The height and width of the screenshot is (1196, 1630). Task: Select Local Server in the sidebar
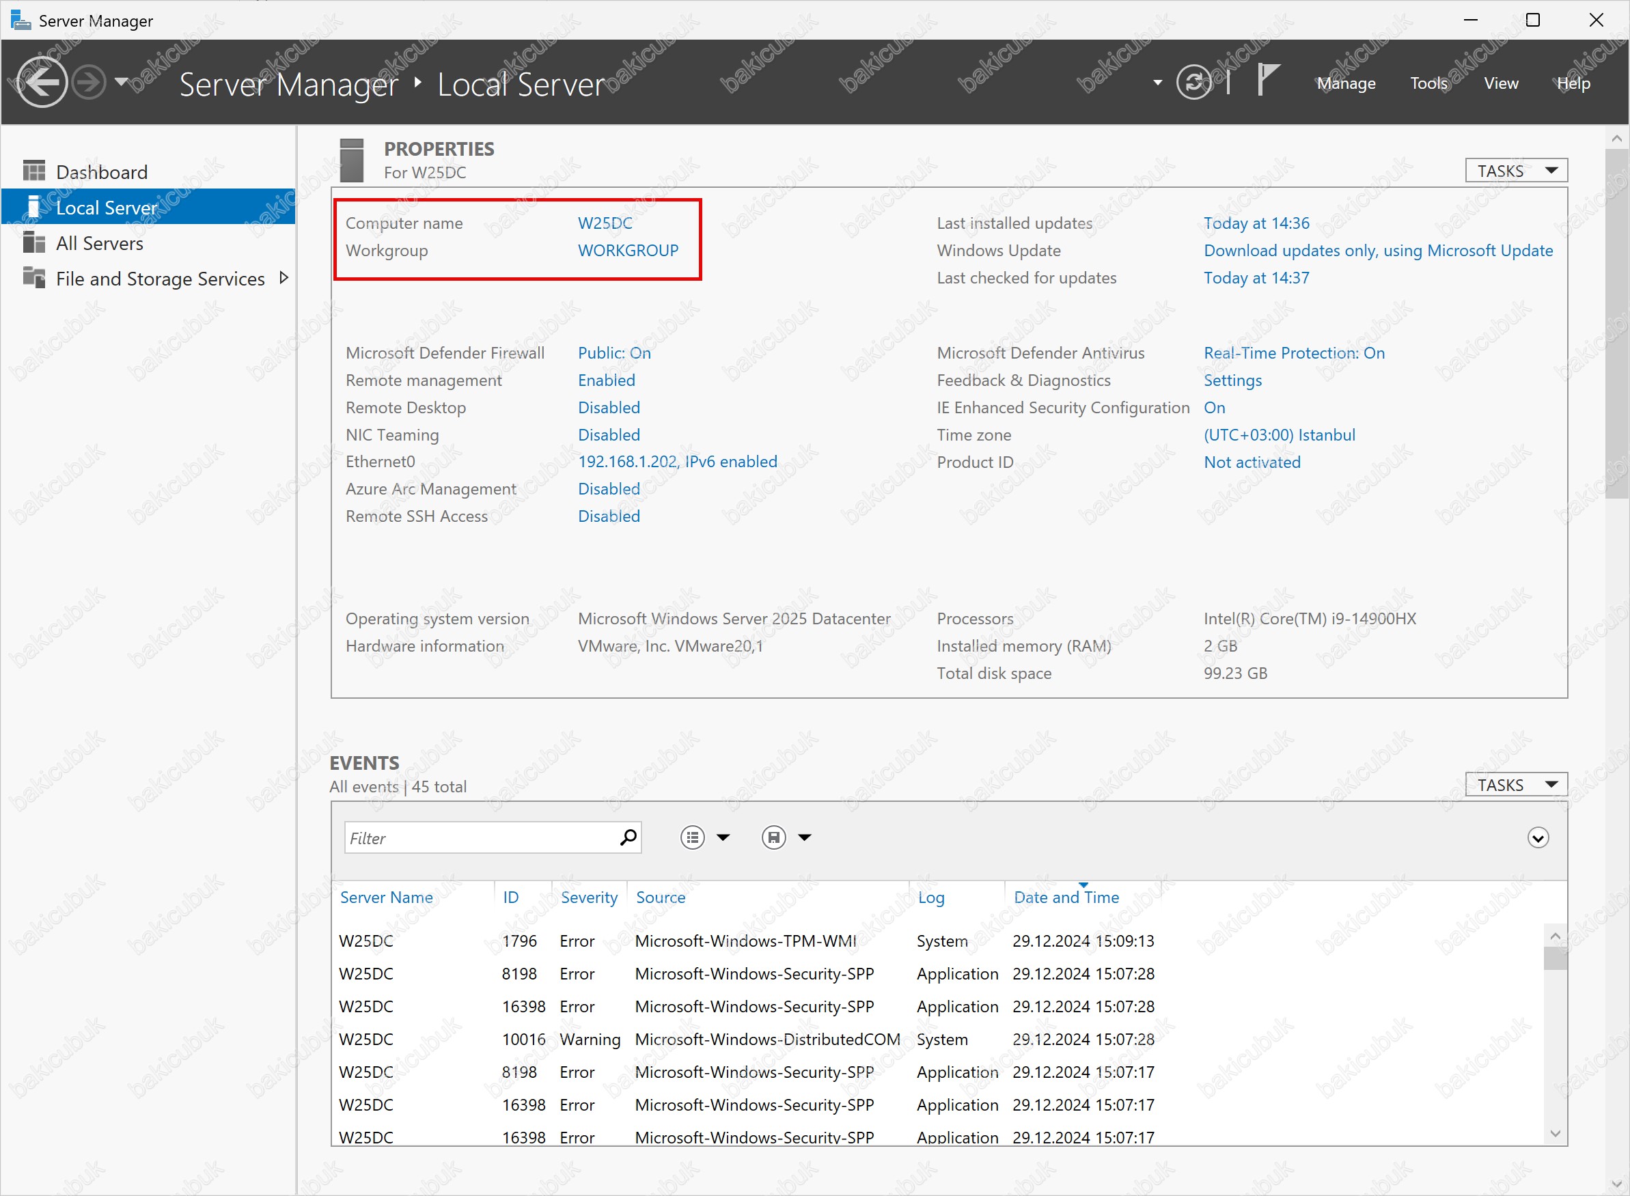coord(148,207)
